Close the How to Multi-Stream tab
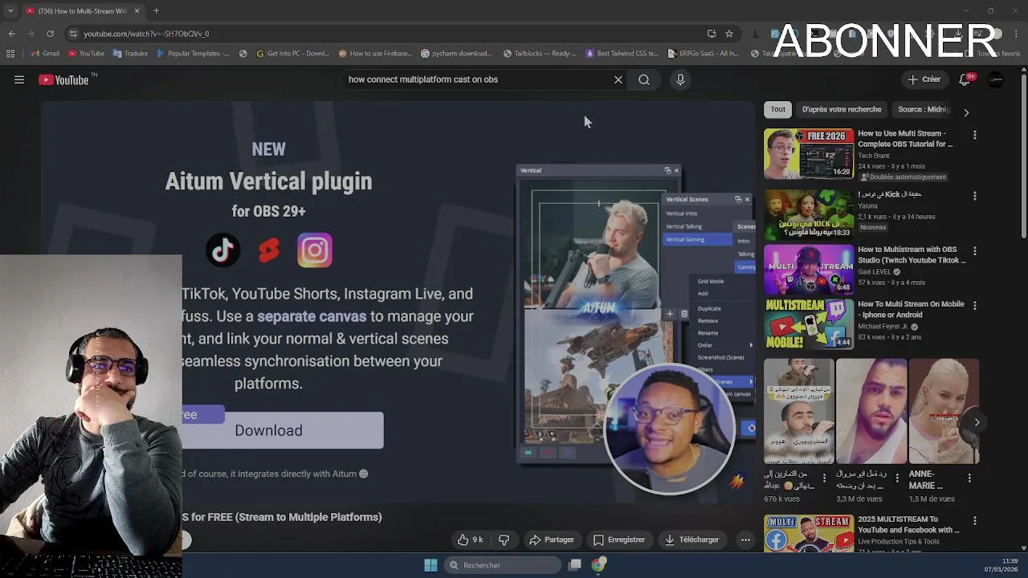This screenshot has height=578, width=1028. (137, 11)
